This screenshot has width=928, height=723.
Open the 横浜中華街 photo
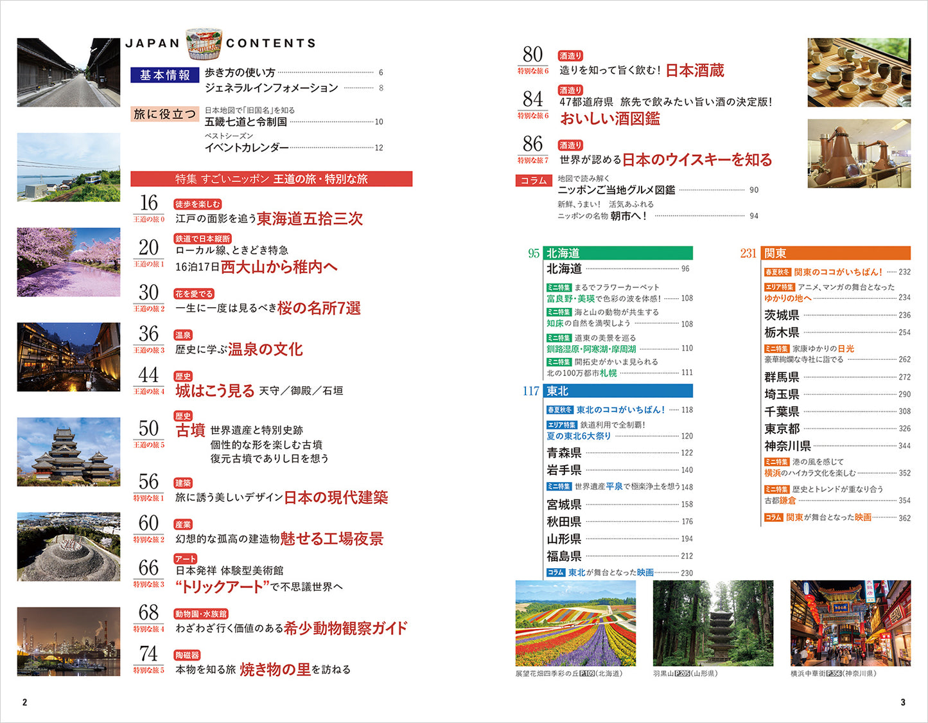pos(850,623)
